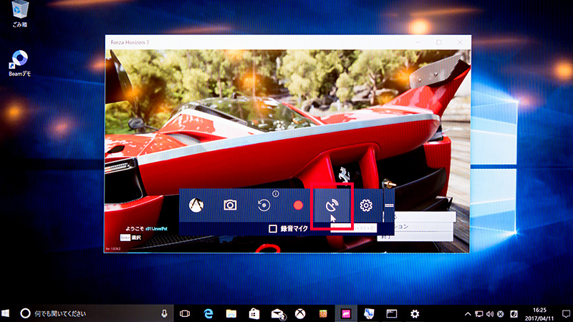Enable the 録音マイク checkbox

tap(273, 228)
